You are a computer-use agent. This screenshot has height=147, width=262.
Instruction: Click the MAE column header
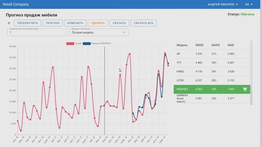(231, 45)
